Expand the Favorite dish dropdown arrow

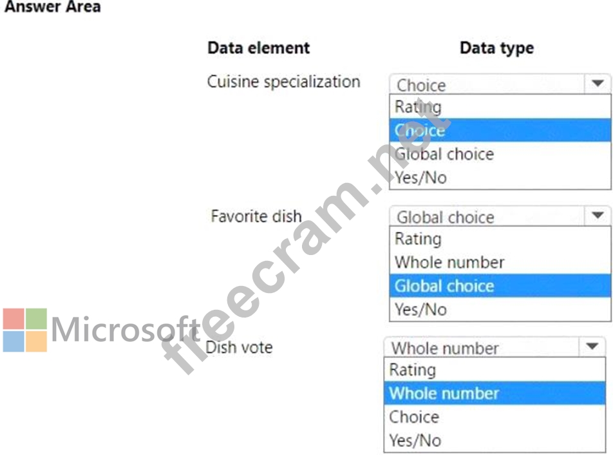pos(598,216)
